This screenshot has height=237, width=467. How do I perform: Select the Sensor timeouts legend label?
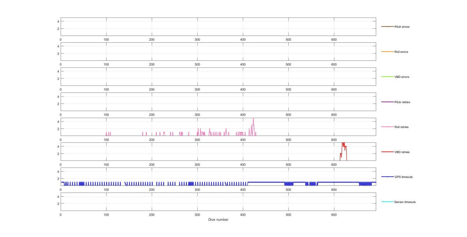pyautogui.click(x=405, y=202)
